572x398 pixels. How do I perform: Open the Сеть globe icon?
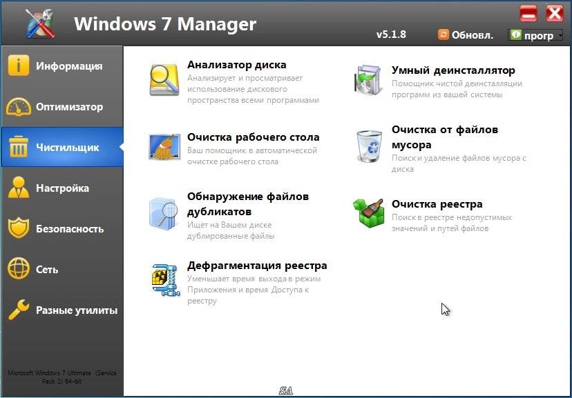tap(18, 268)
